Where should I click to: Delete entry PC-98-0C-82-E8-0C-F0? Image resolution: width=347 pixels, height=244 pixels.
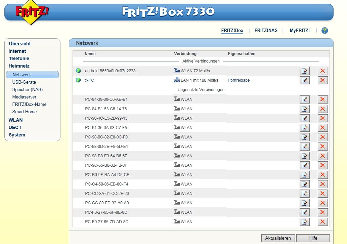[x=323, y=137]
